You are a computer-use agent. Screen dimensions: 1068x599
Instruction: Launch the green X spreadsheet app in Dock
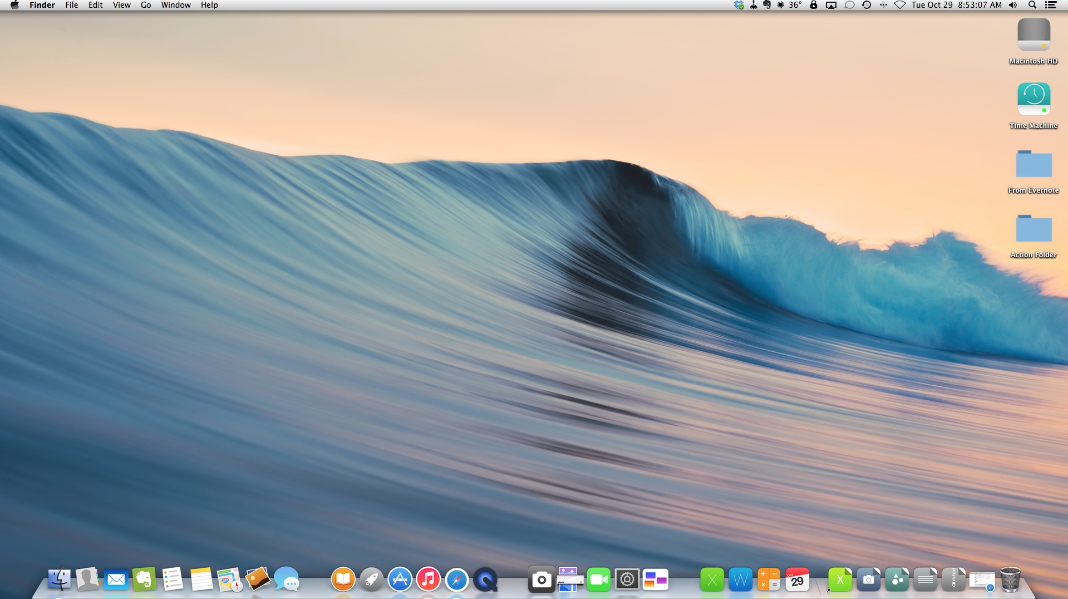pyautogui.click(x=712, y=580)
